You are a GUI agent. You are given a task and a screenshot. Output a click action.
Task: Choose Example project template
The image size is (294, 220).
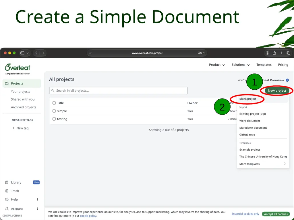[249, 150]
